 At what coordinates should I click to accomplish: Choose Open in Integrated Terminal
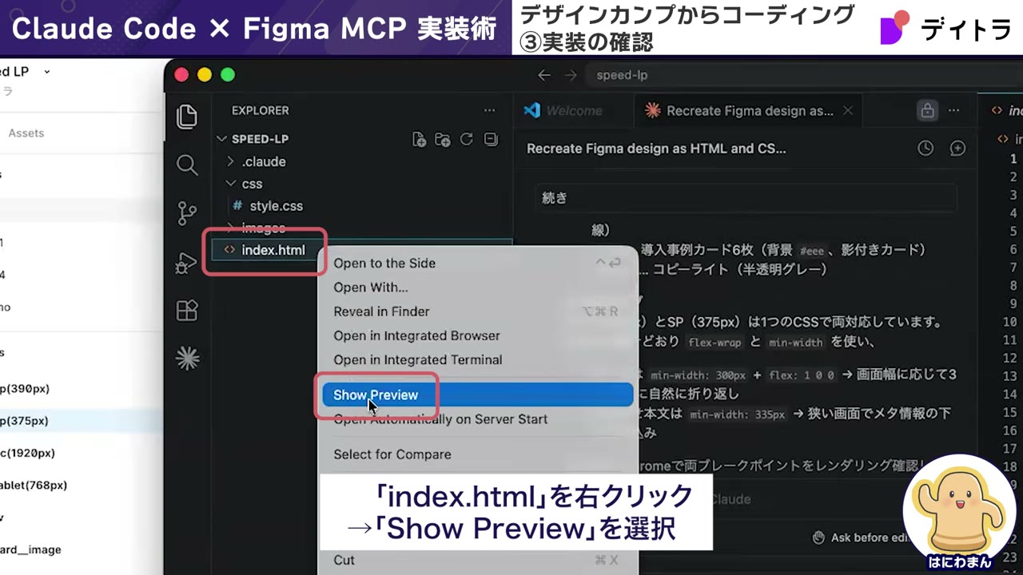point(477,359)
